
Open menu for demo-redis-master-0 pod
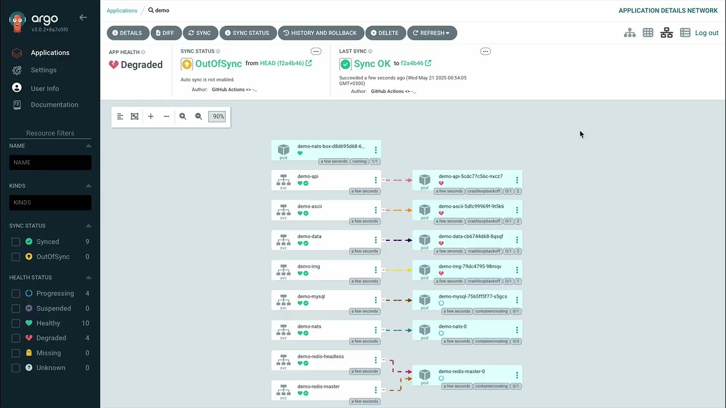[x=517, y=375]
